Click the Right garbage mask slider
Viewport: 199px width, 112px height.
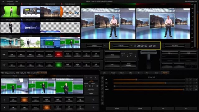click(149, 83)
